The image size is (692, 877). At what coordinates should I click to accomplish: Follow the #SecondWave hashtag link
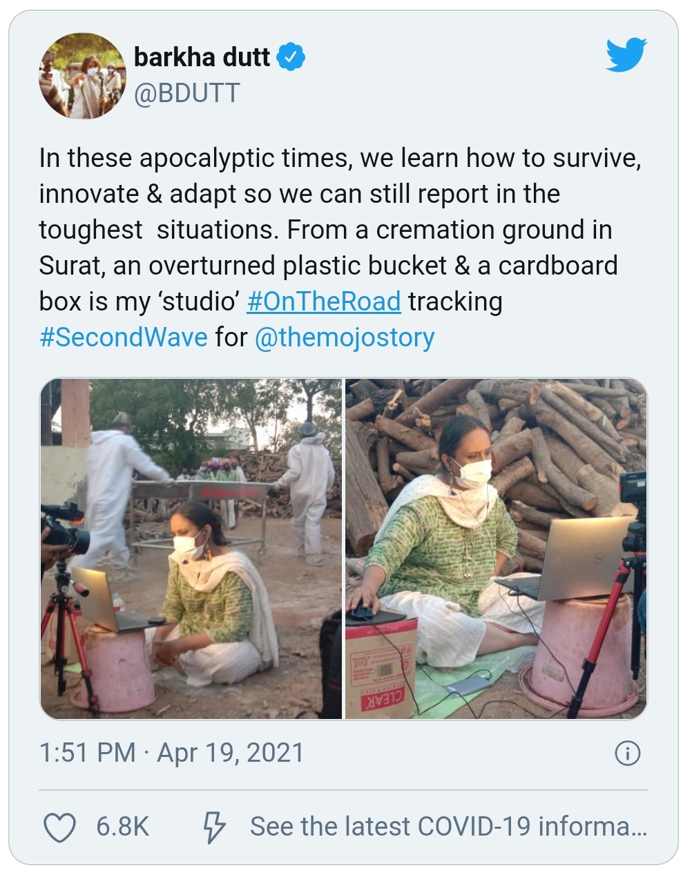124,337
